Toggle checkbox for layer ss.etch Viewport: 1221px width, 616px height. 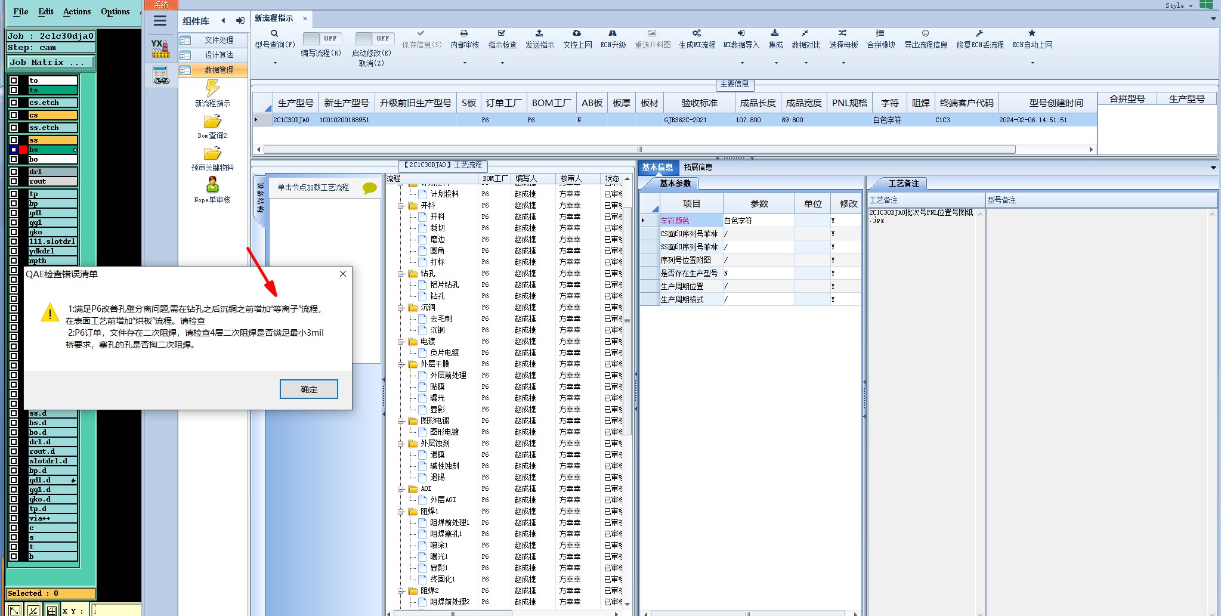[x=14, y=128]
